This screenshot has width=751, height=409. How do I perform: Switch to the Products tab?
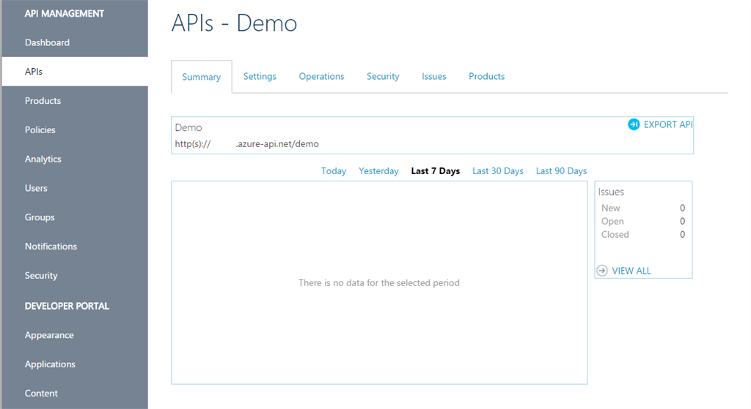pos(487,76)
